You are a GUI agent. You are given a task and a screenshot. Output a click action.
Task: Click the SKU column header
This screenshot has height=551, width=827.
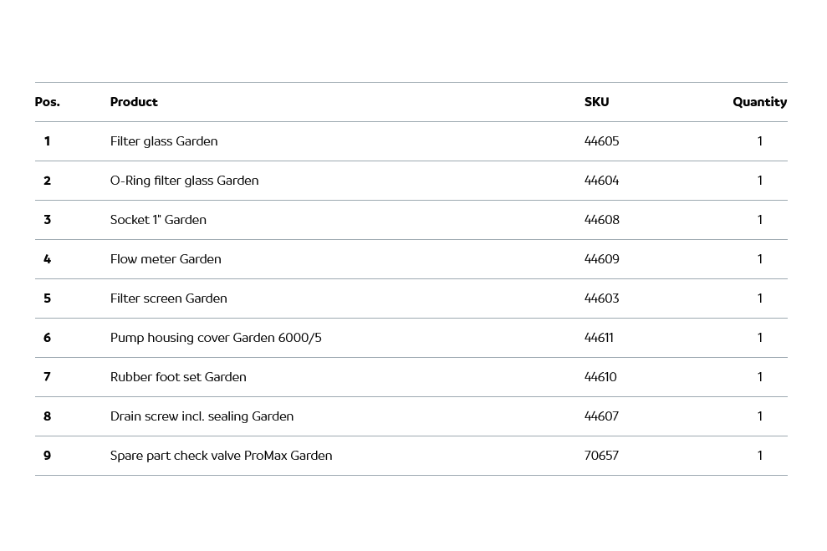pyautogui.click(x=596, y=102)
